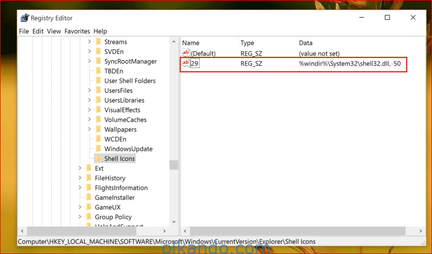Expand the GameUX key
The width and height of the screenshot is (432, 254).
[80, 207]
